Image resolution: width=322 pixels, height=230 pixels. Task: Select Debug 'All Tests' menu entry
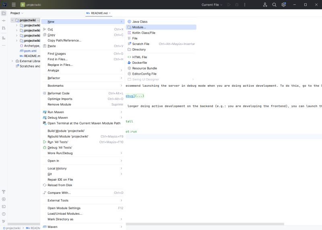tap(83, 147)
